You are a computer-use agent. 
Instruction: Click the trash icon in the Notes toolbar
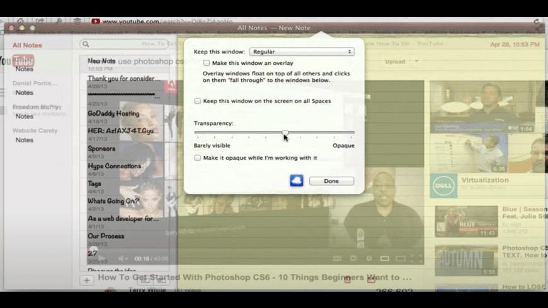tap(348, 279)
